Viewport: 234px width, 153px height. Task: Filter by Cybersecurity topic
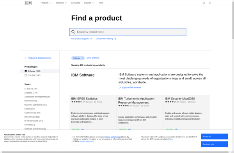tap(32, 113)
